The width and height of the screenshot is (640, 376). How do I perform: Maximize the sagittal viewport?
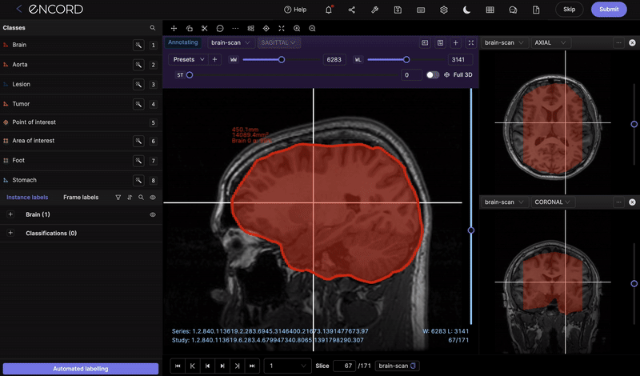(471, 43)
